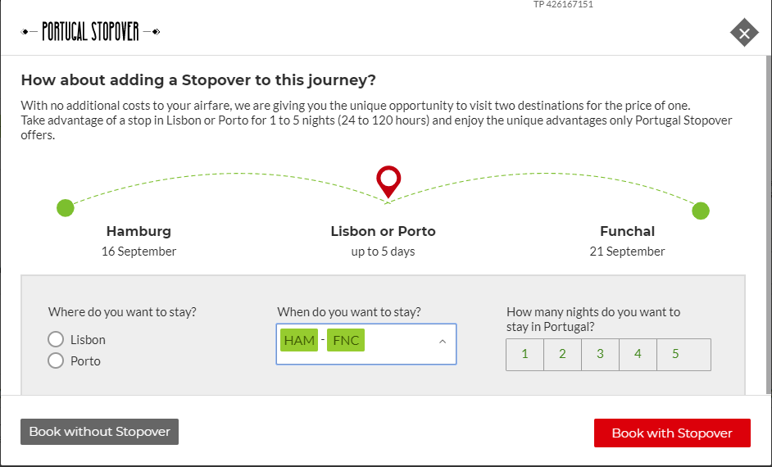Choose 2 nights in Portugal
This screenshot has height=467, width=772.
pos(562,354)
